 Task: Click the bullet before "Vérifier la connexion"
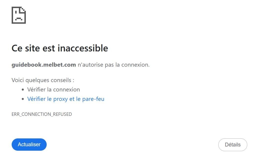23,90
